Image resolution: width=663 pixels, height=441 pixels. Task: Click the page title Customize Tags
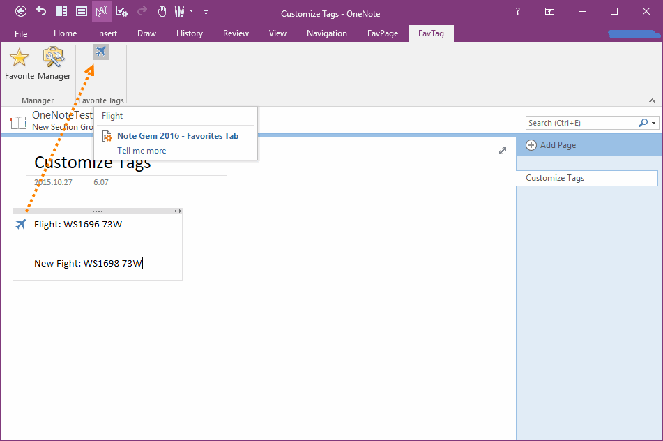point(92,163)
